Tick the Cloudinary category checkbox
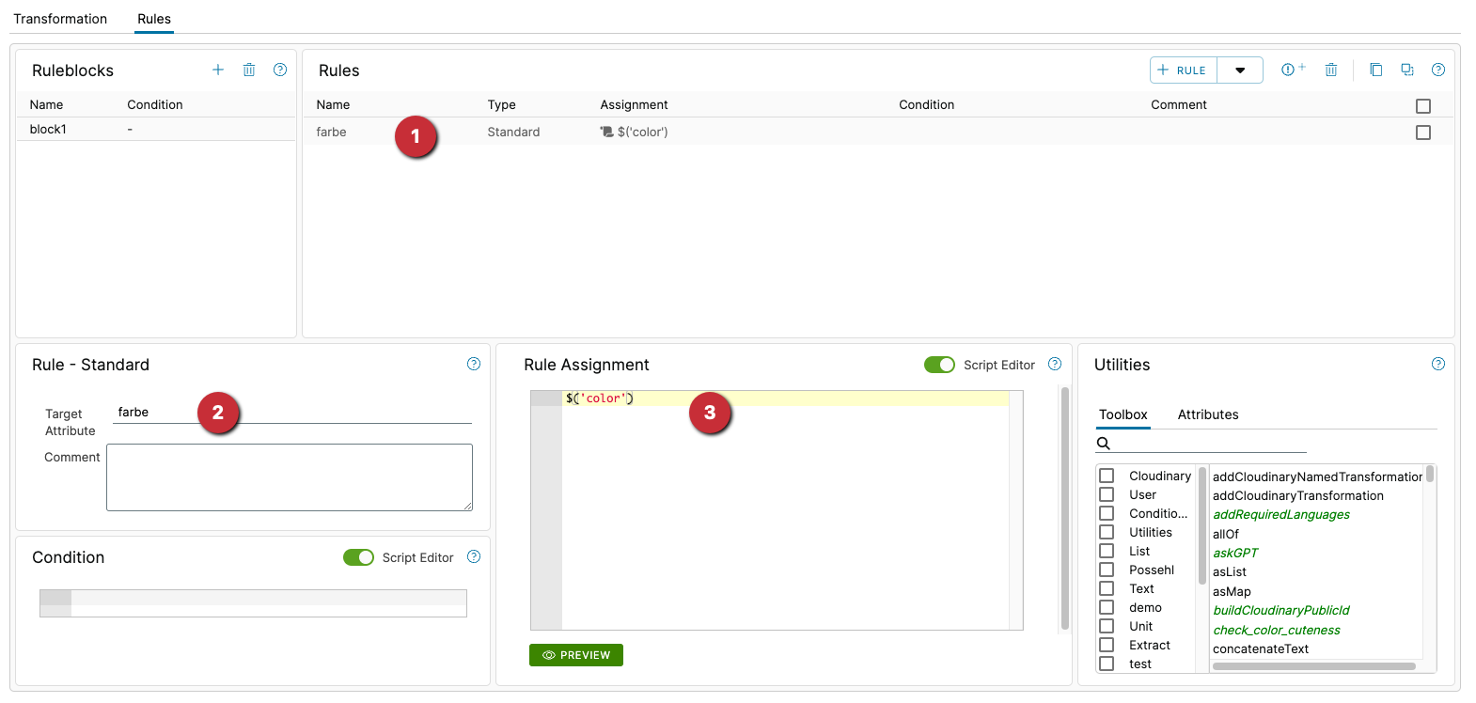Screen dimensions: 1476x703 (1107, 476)
